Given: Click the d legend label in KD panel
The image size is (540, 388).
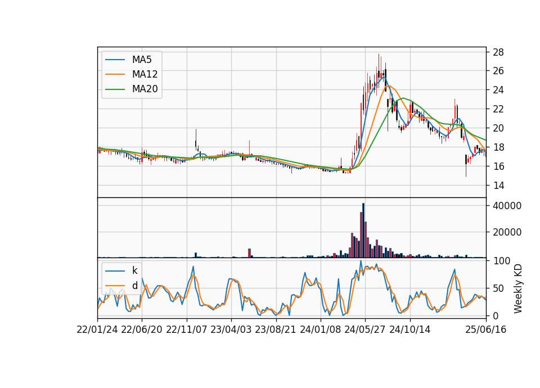Looking at the screenshot, I should tap(134, 286).
